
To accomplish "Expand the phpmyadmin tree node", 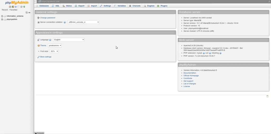I will (x=2, y=19).
